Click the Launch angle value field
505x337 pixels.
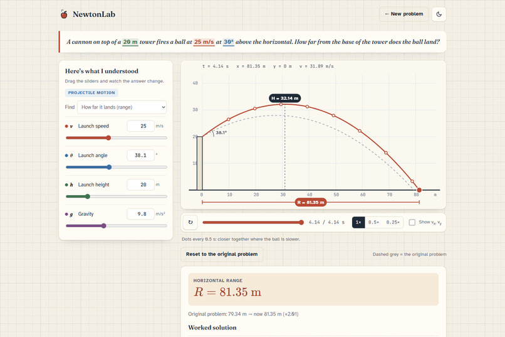[141, 156]
